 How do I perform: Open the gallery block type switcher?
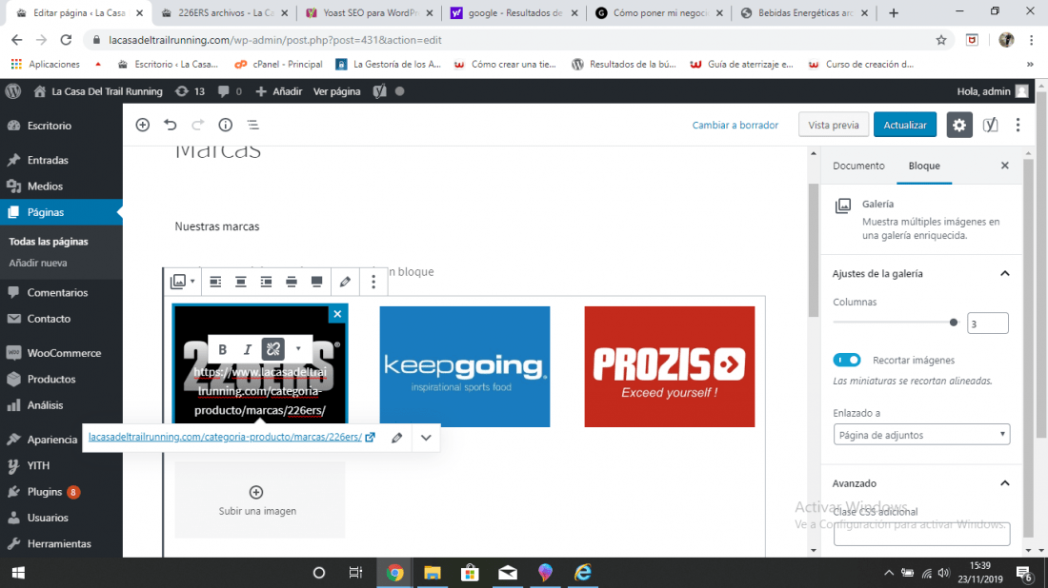pyautogui.click(x=182, y=282)
